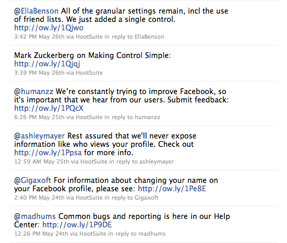Click the 3:39 PM May 26th timestamp
287x243 pixels.
click(39, 73)
